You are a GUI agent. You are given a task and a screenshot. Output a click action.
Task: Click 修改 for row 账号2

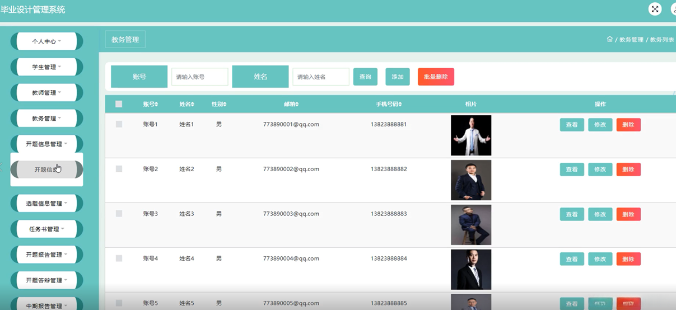tap(600, 169)
